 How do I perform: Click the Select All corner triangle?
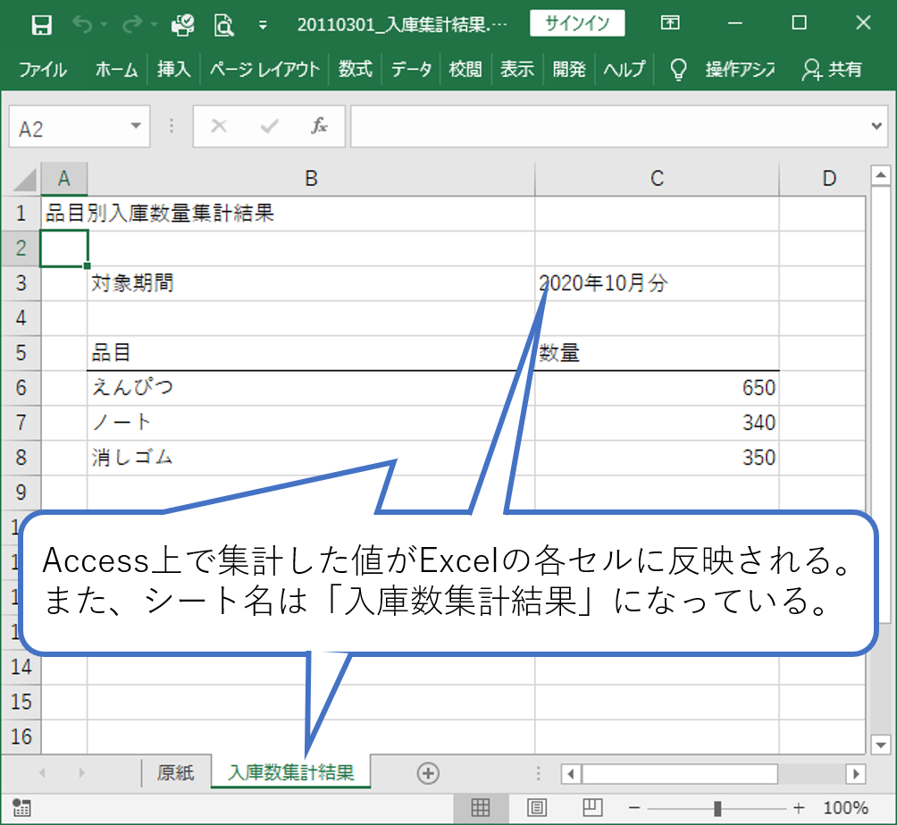pyautogui.click(x=23, y=179)
